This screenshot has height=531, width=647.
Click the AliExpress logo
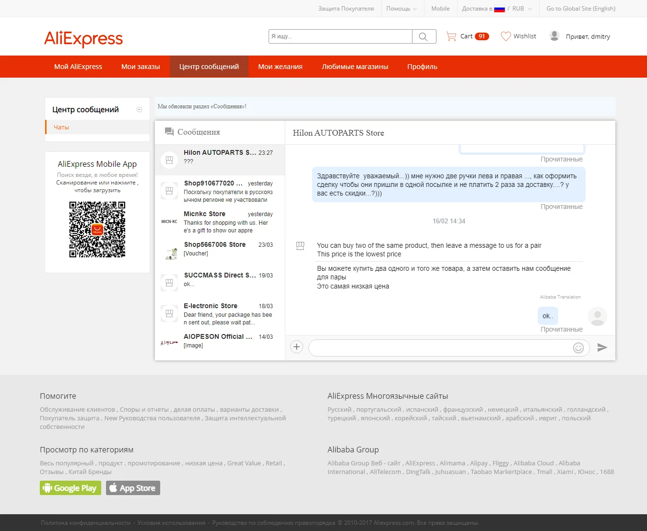pos(83,38)
